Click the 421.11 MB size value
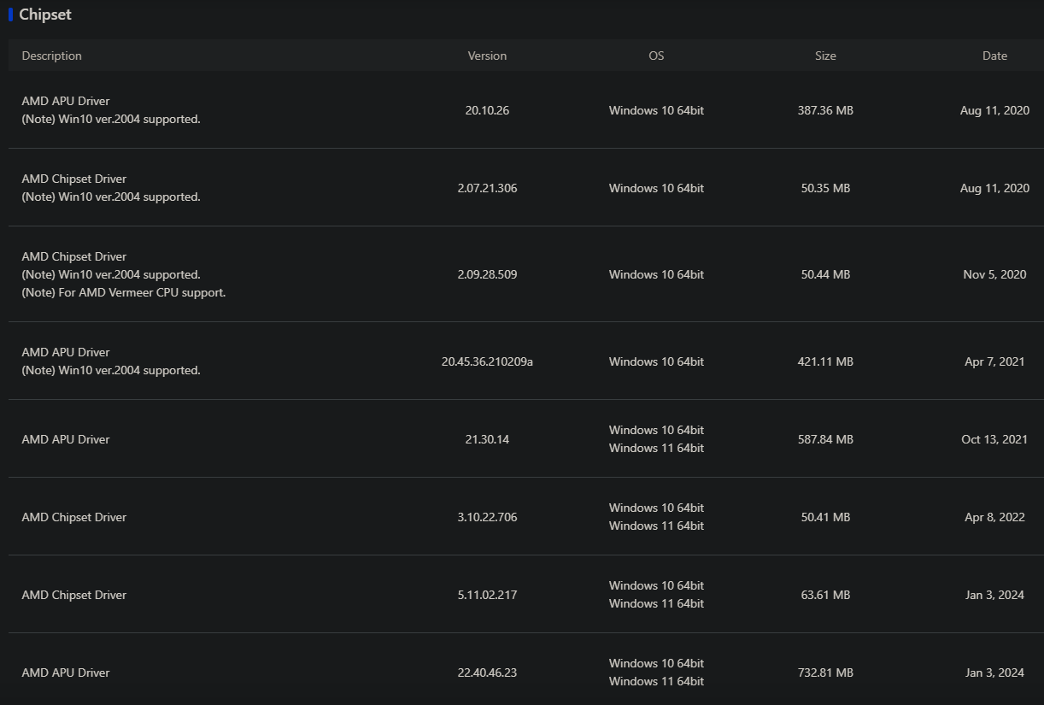The width and height of the screenshot is (1044, 705). pyautogui.click(x=825, y=361)
